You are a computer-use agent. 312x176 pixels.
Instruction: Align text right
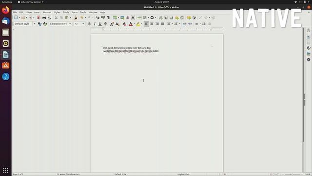point(157,24)
